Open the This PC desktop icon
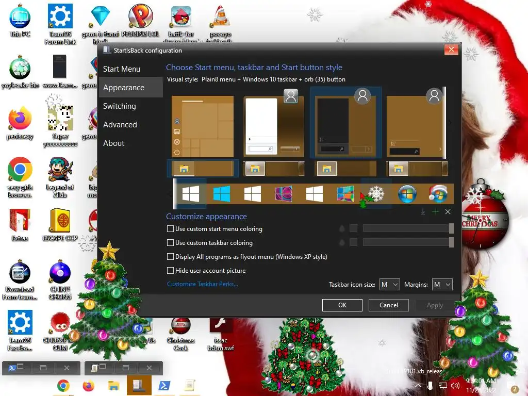 (20, 21)
